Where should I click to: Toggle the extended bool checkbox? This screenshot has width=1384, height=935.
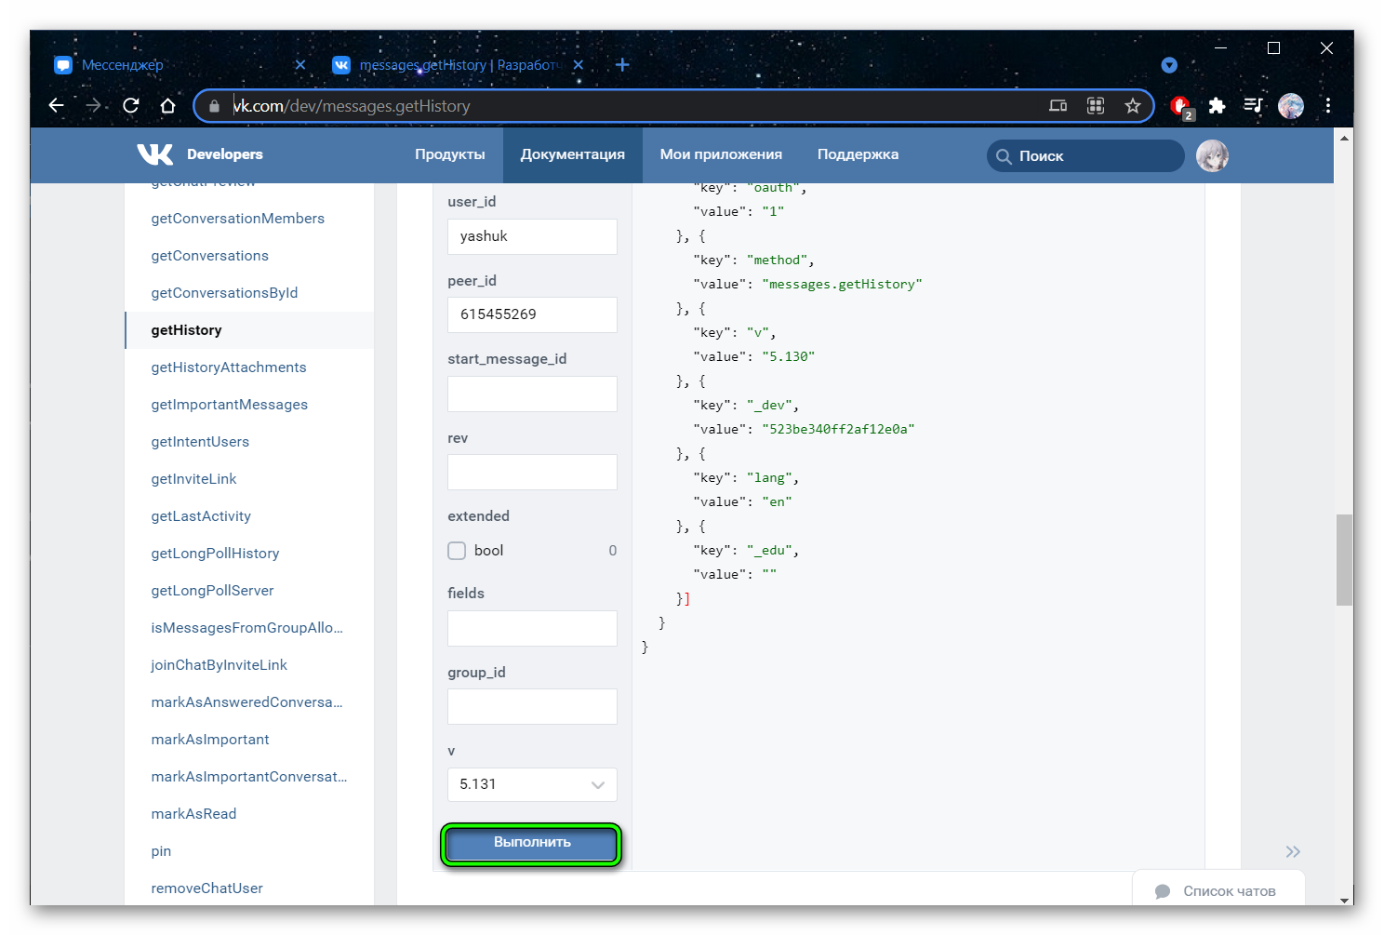(457, 551)
